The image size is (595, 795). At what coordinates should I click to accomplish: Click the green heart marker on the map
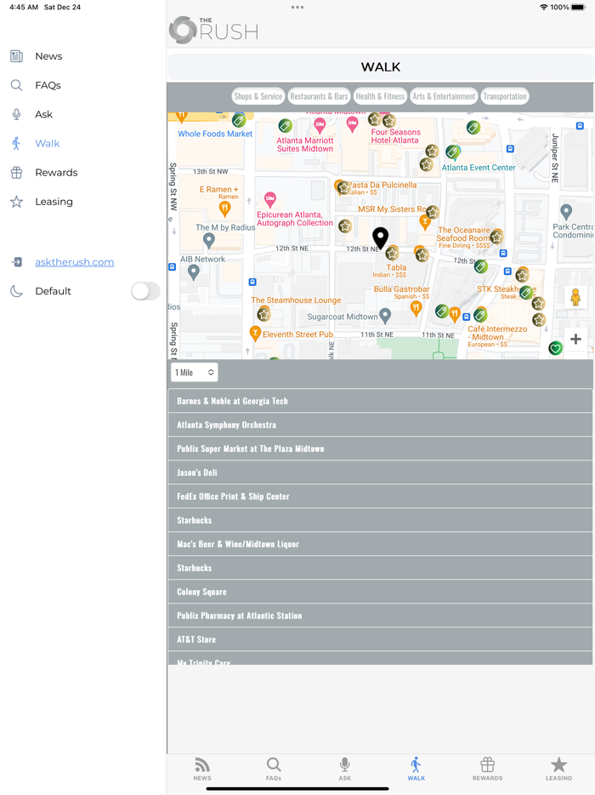tap(556, 348)
